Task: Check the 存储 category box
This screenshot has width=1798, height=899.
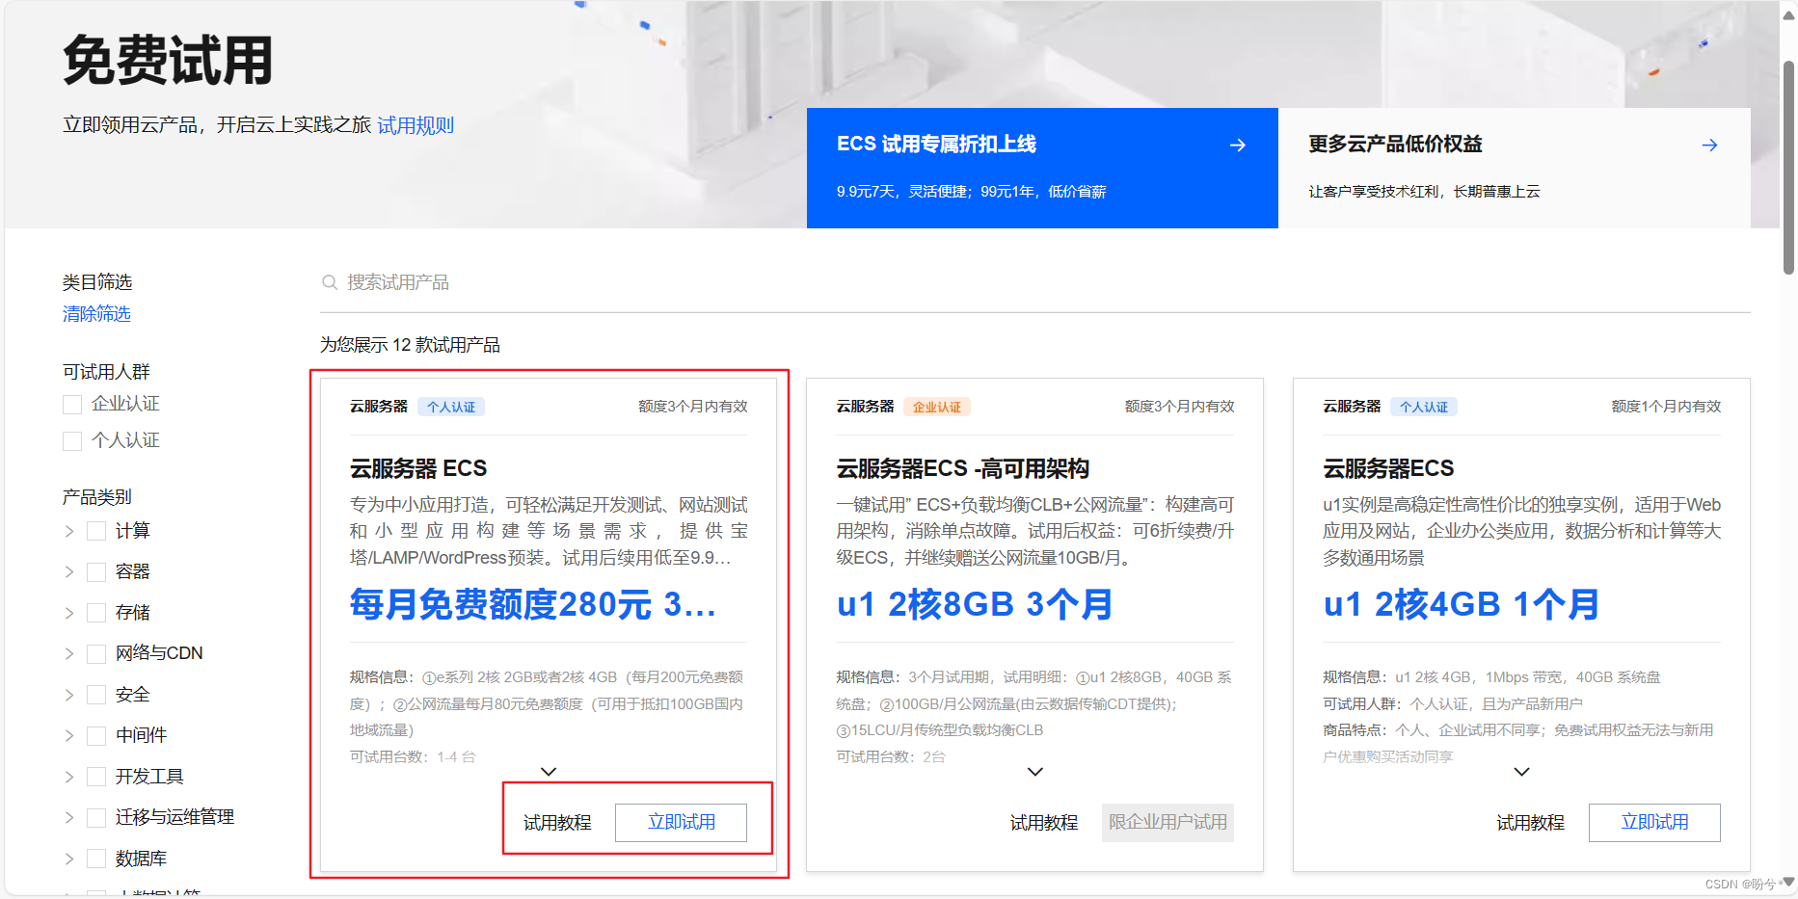Action: coord(96,613)
